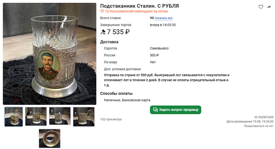Add lot to favorites with heart icon
This screenshot has height=149, width=275.
click(x=261, y=7)
